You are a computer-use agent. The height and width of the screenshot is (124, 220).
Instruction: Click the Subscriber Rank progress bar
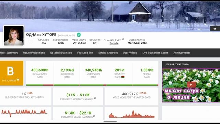coord(67,85)
